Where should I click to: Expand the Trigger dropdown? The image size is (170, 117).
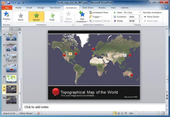tap(95, 17)
